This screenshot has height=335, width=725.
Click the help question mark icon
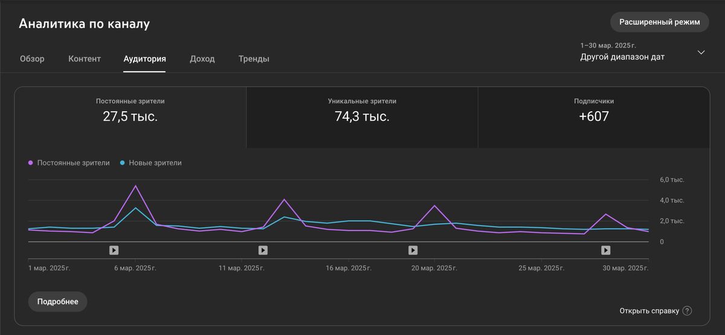(x=687, y=311)
